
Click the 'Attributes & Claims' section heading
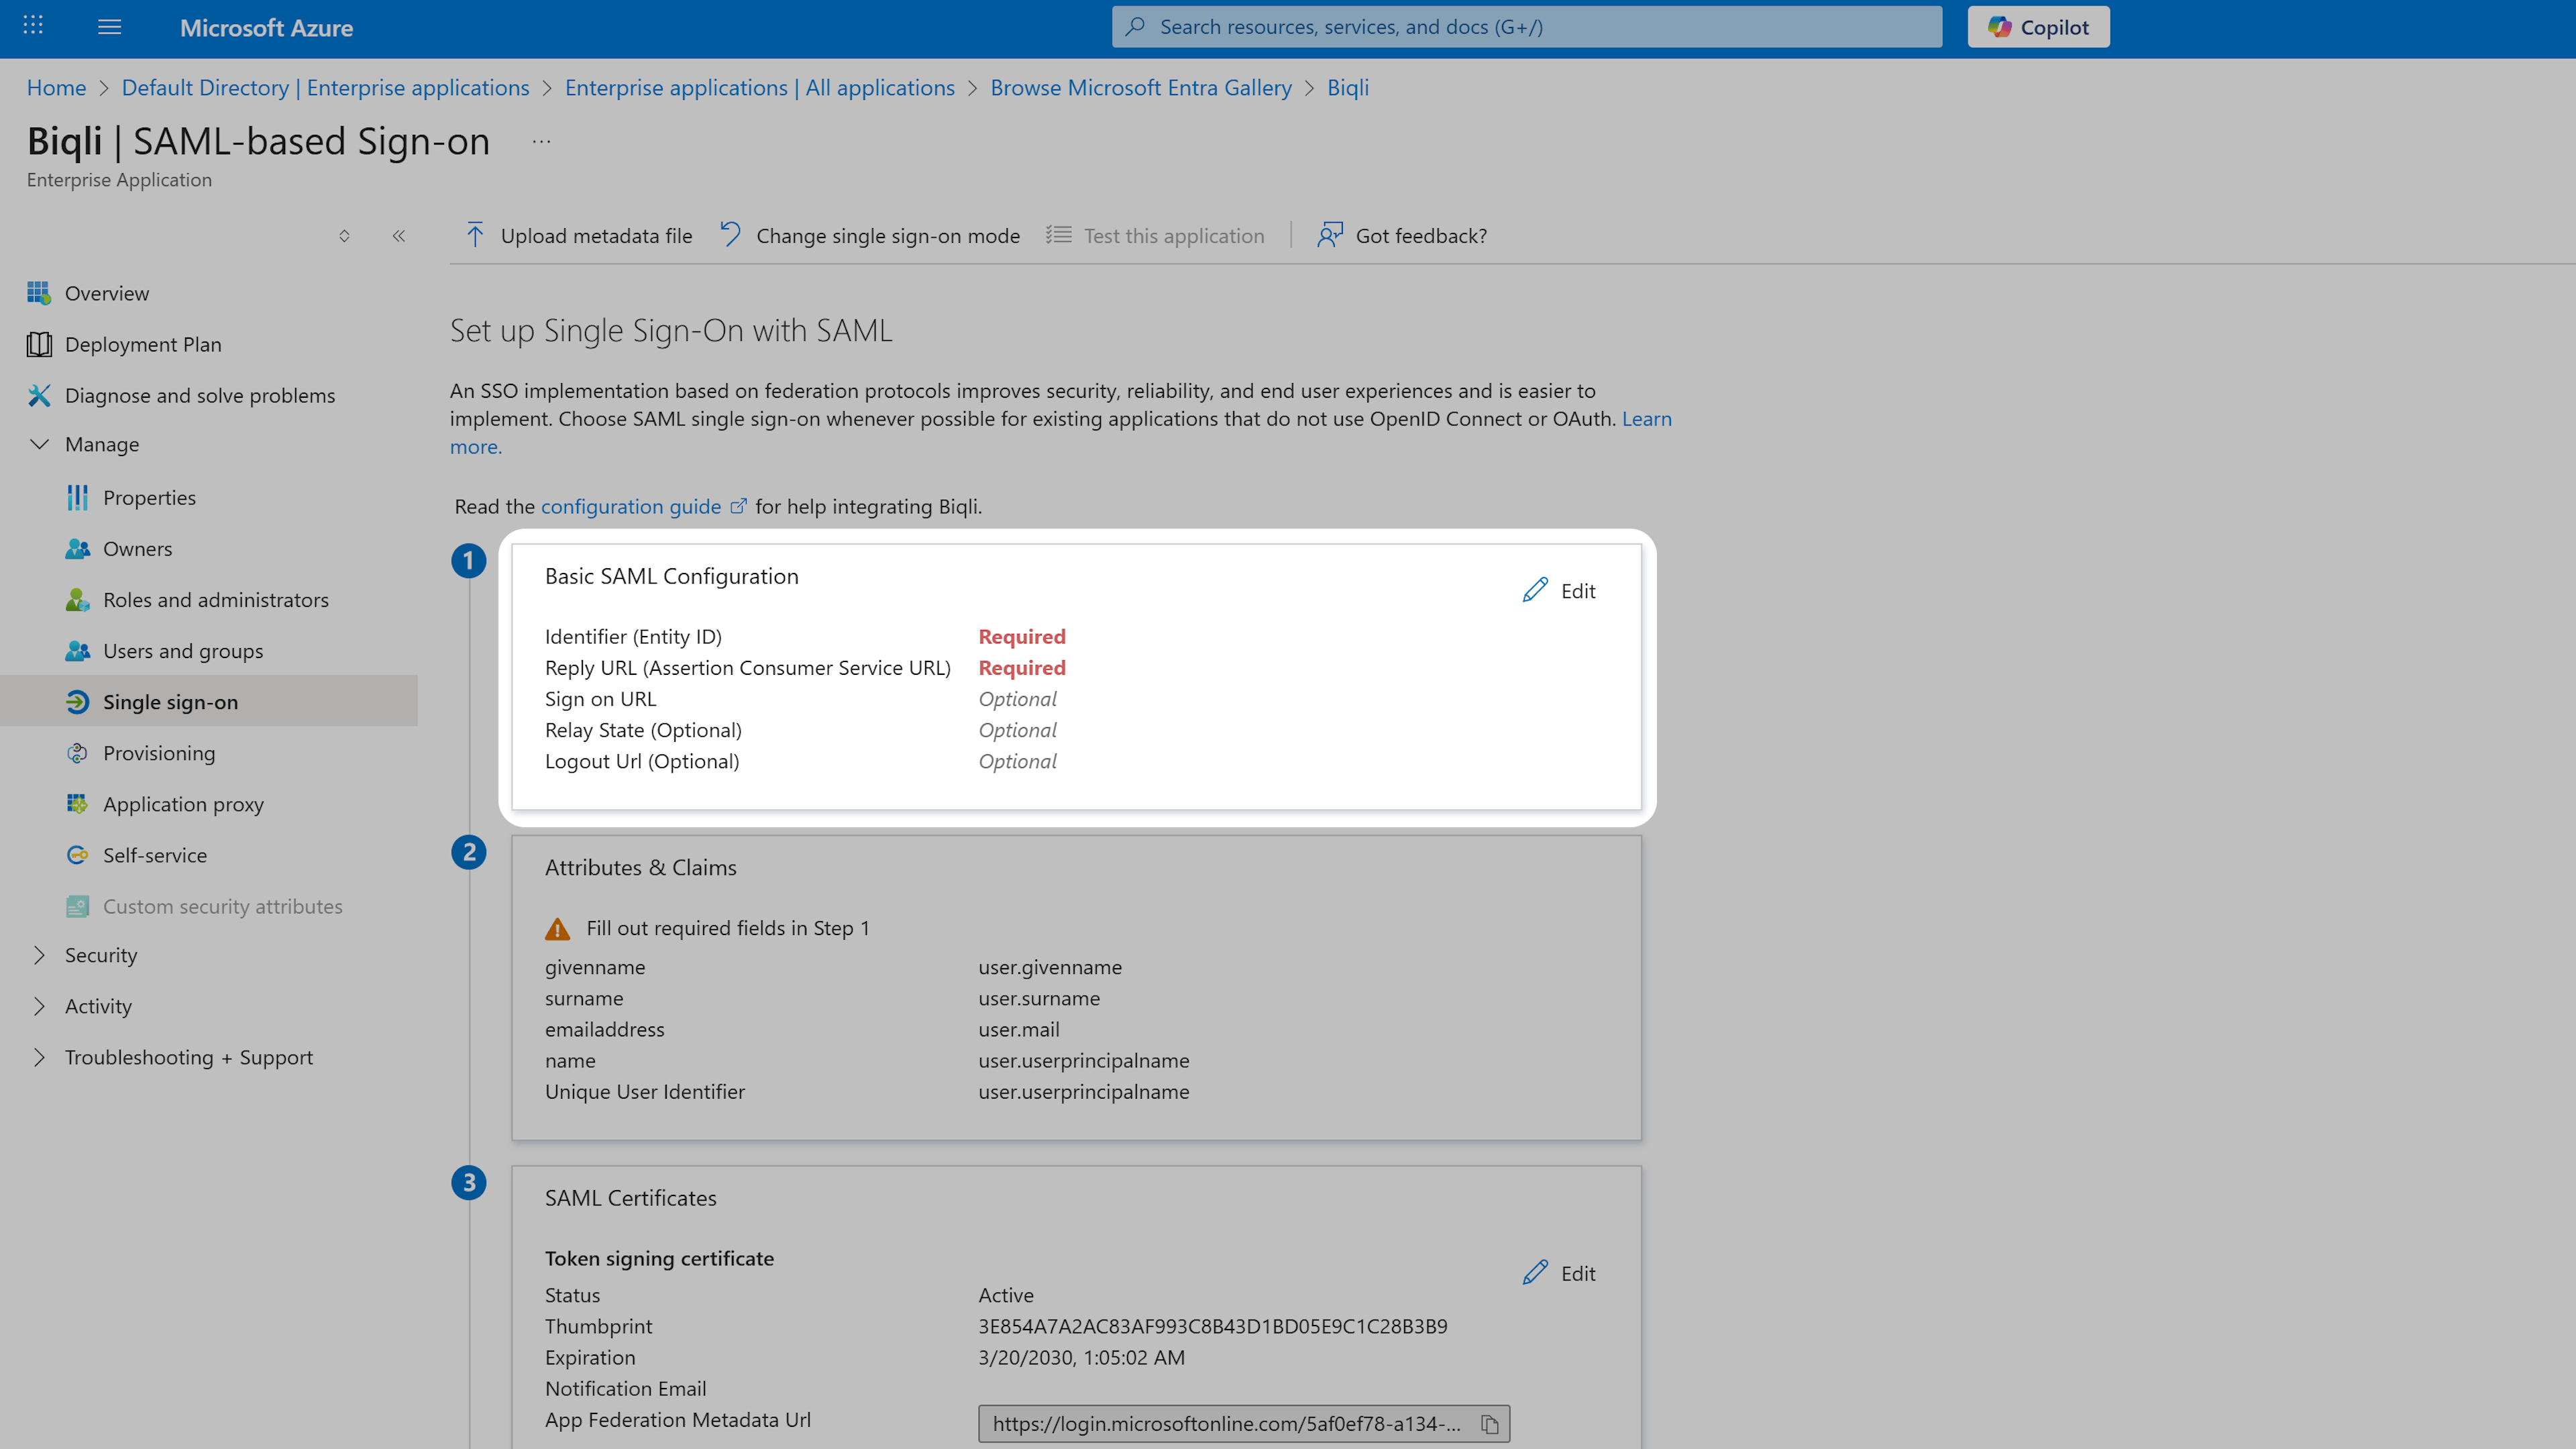click(x=640, y=867)
